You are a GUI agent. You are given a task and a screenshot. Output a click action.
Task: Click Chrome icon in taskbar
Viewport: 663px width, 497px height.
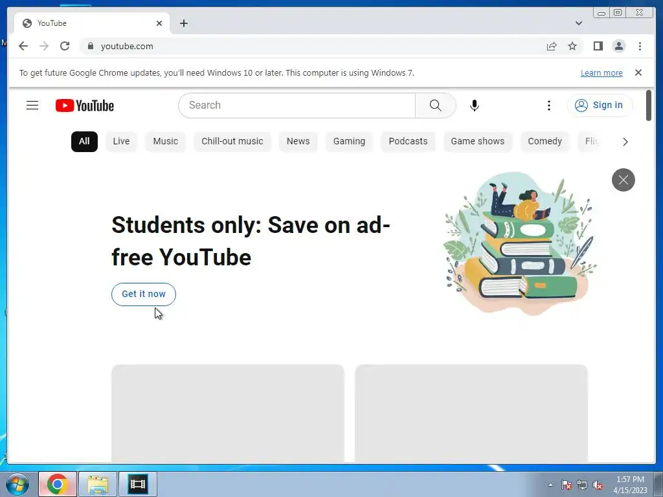pyautogui.click(x=58, y=484)
